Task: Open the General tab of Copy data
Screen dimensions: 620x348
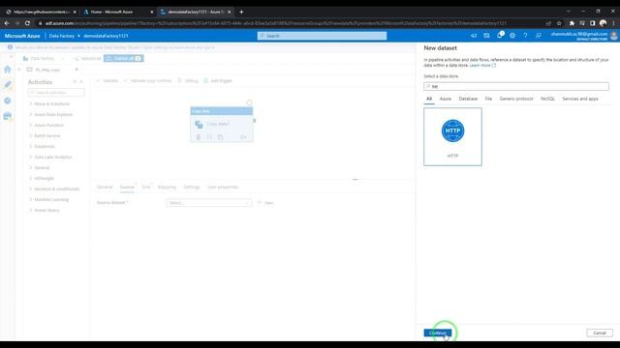Action: tap(105, 187)
